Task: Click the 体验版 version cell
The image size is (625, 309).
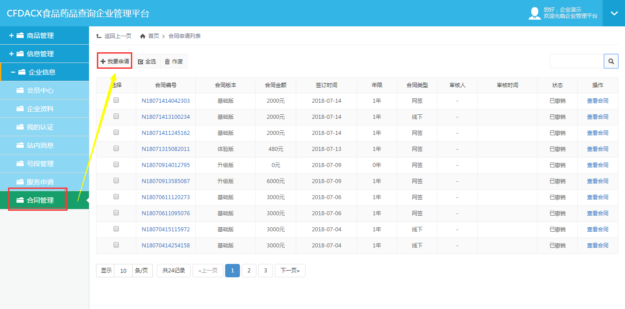Action: coord(226,149)
